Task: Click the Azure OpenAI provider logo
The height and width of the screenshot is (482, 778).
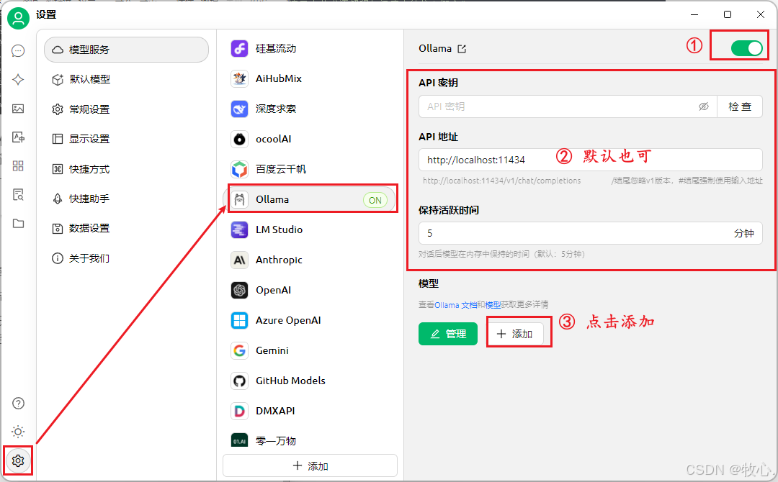Action: pos(240,321)
